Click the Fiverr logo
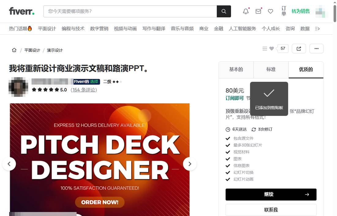 [x=22, y=11]
